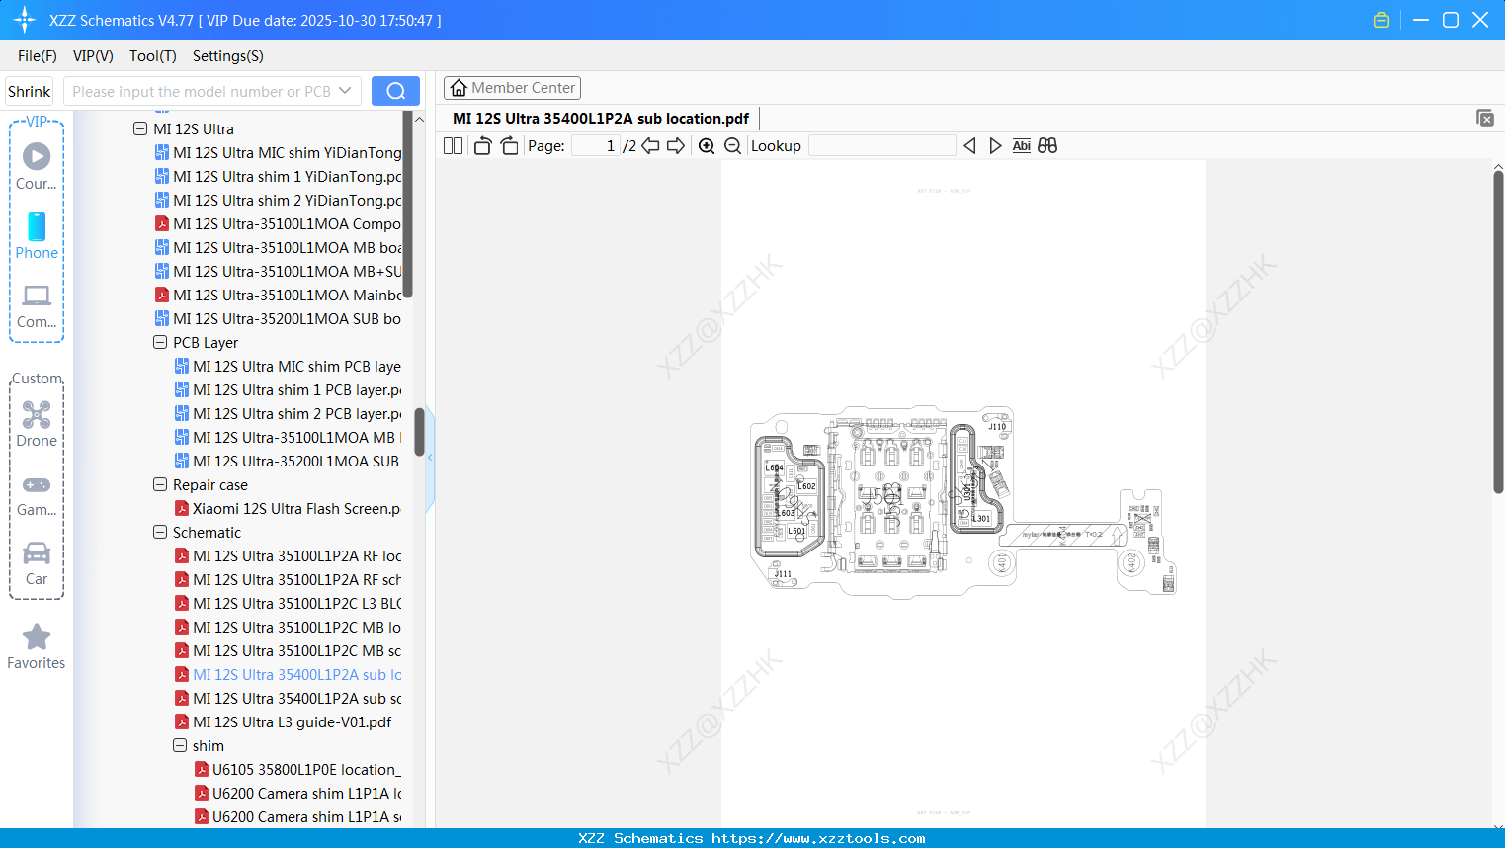Viewport: 1505px width, 848px height.
Task: Open the Car schematics category
Action: tap(36, 555)
